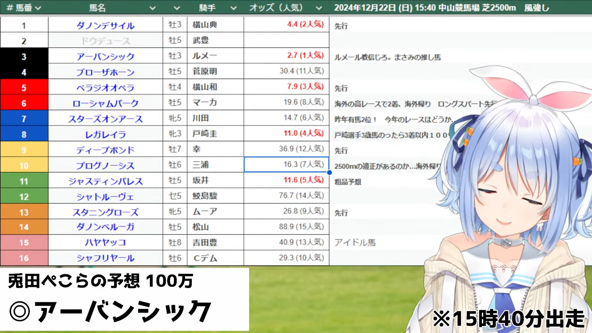
Task: Select odds cell 4.4 (2人気)
Action: coord(286,25)
